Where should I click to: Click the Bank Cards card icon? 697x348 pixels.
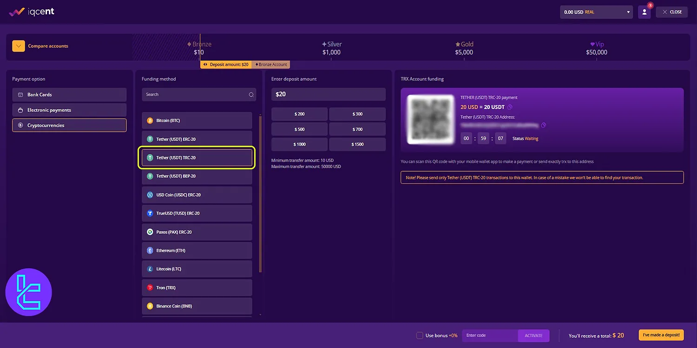click(20, 95)
